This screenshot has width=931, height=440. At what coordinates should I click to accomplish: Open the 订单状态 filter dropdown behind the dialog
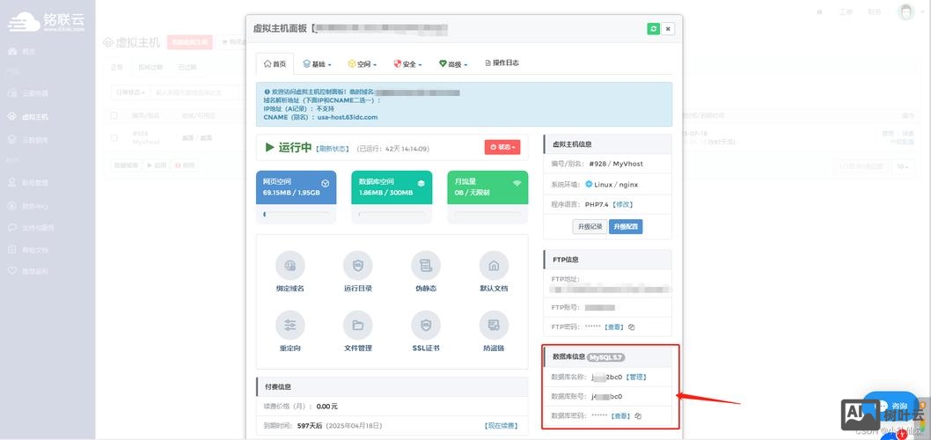(x=130, y=92)
